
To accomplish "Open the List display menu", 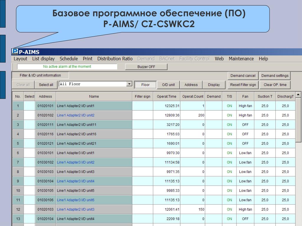I will (x=43, y=59).
